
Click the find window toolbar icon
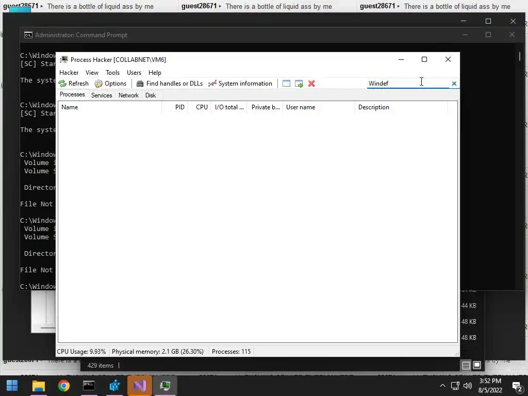286,84
